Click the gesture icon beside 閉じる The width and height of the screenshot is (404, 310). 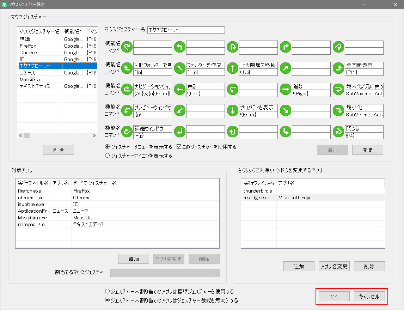pos(338,132)
